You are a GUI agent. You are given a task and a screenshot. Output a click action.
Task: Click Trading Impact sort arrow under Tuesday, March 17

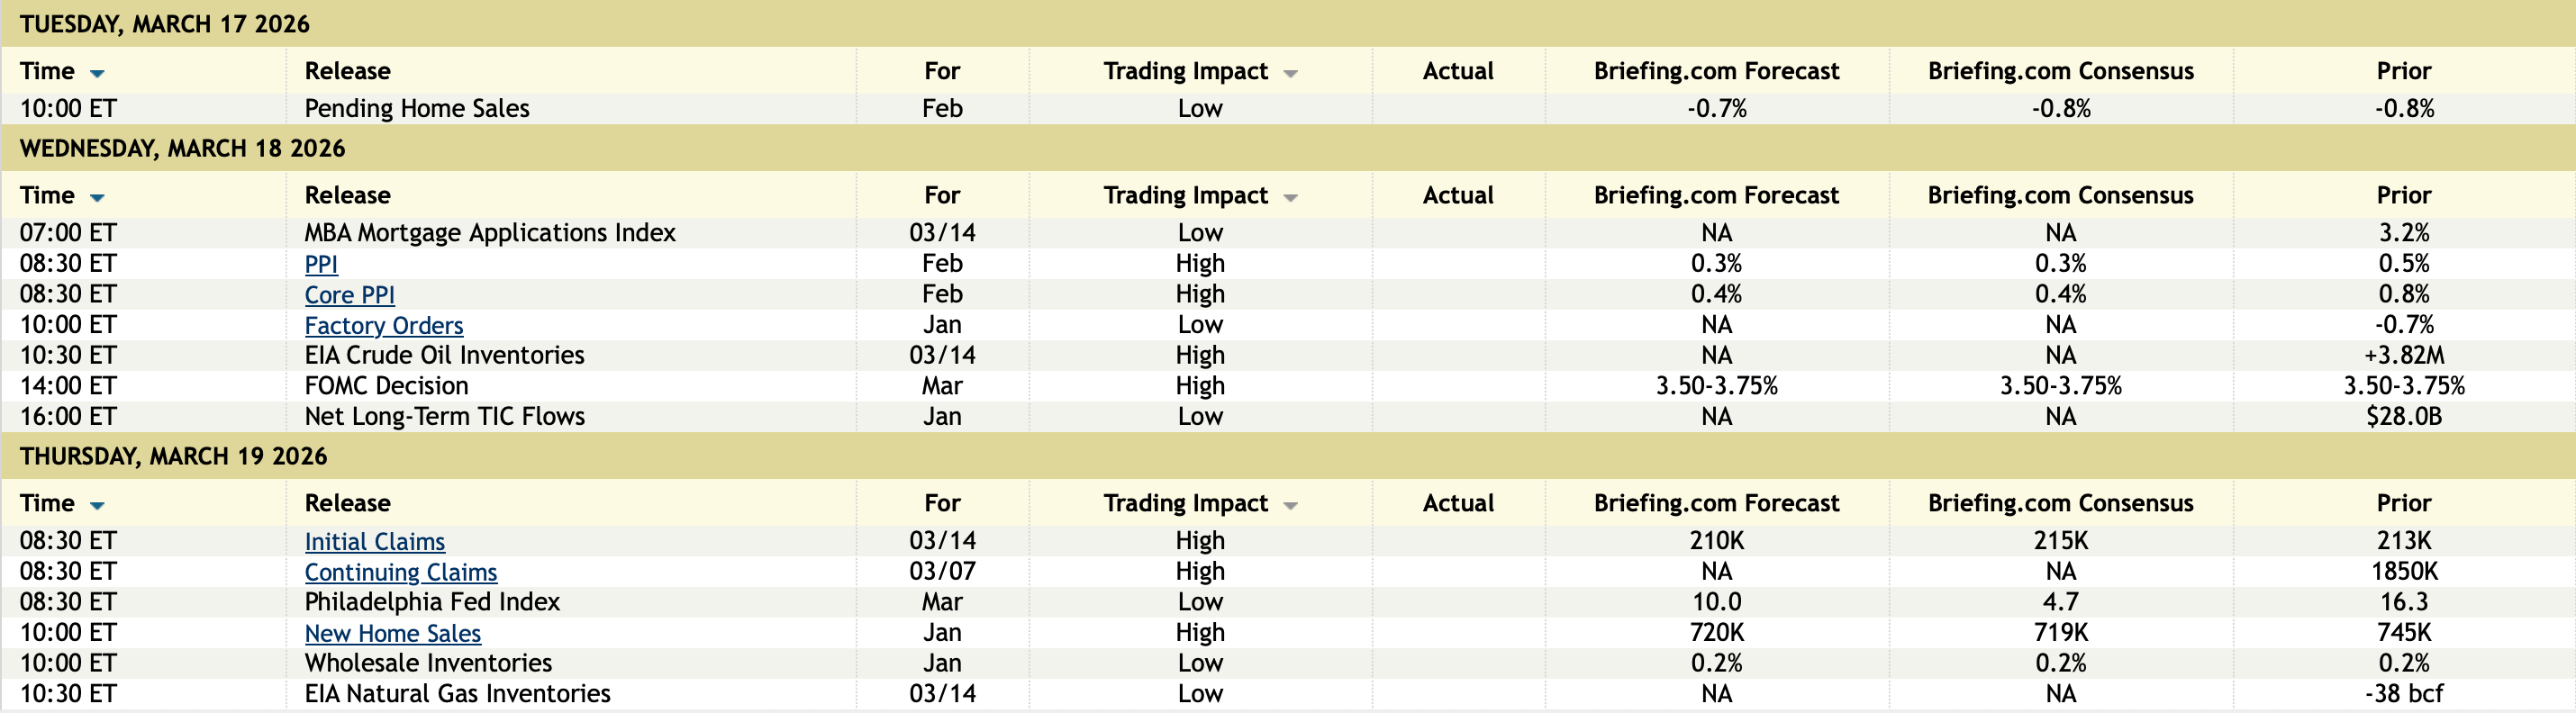click(1290, 73)
